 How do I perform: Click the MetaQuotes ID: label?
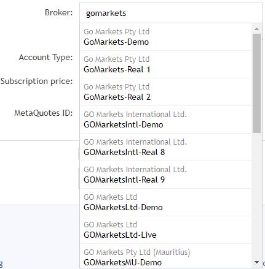point(44,113)
